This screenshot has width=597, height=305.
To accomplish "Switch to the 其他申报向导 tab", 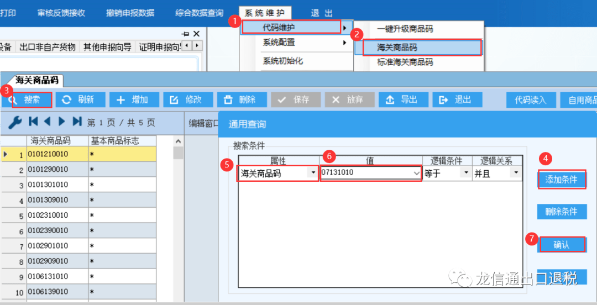I will (x=107, y=47).
